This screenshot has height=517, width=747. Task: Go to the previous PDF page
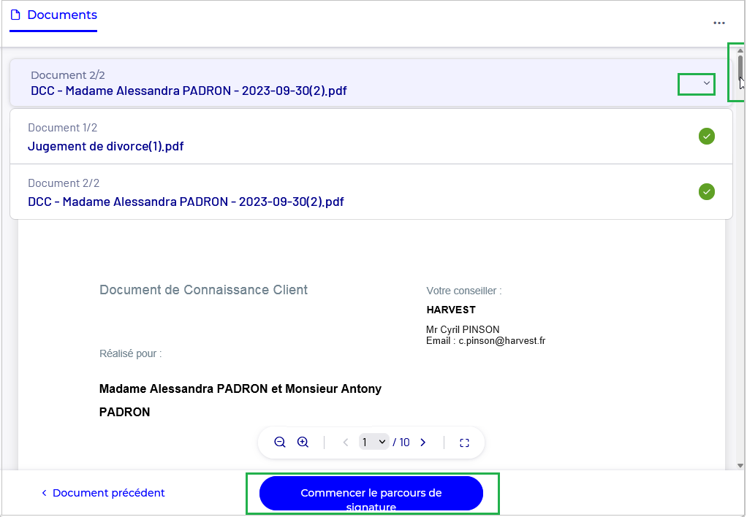(x=346, y=443)
